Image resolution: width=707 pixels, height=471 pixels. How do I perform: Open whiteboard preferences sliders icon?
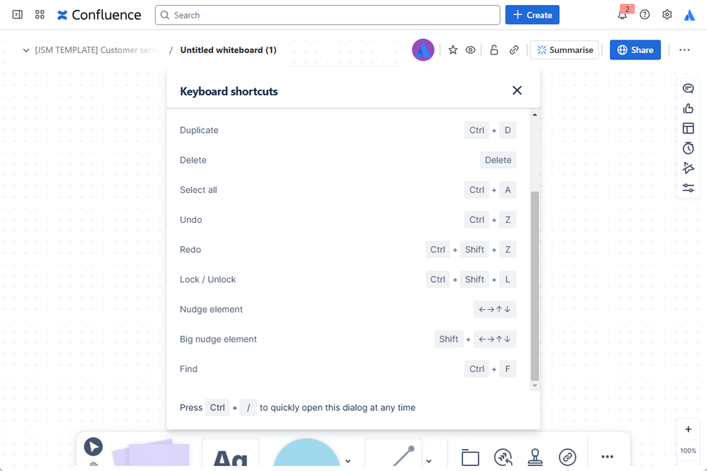[x=688, y=188]
